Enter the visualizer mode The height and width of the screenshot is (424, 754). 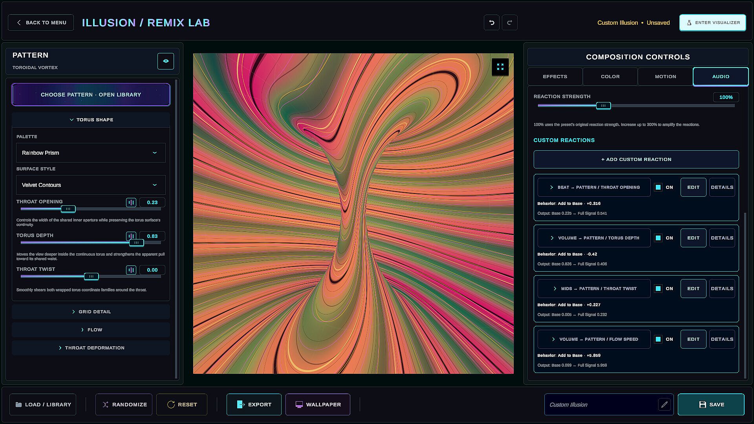(x=712, y=22)
